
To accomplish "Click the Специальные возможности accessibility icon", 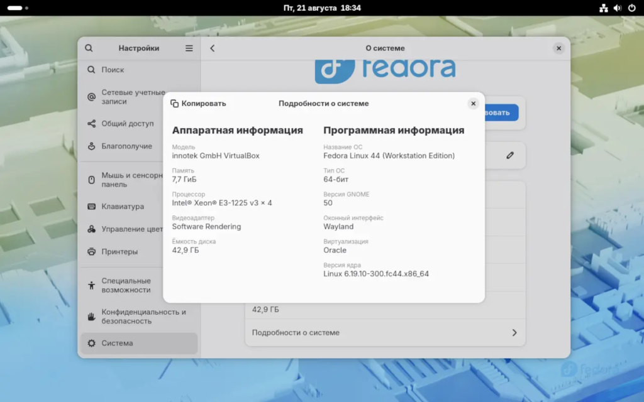I will coord(91,285).
